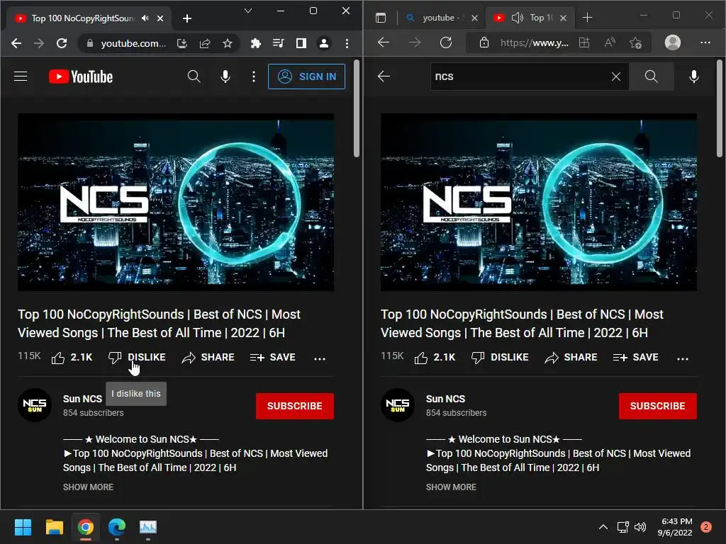Click the search magnifier button in Edge YouTube
The width and height of the screenshot is (726, 544).
[651, 76]
